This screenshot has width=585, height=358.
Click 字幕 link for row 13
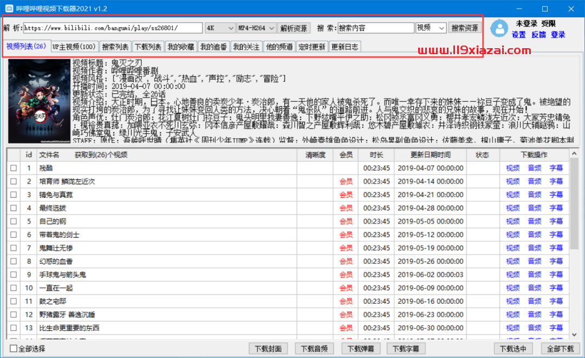coord(556,328)
